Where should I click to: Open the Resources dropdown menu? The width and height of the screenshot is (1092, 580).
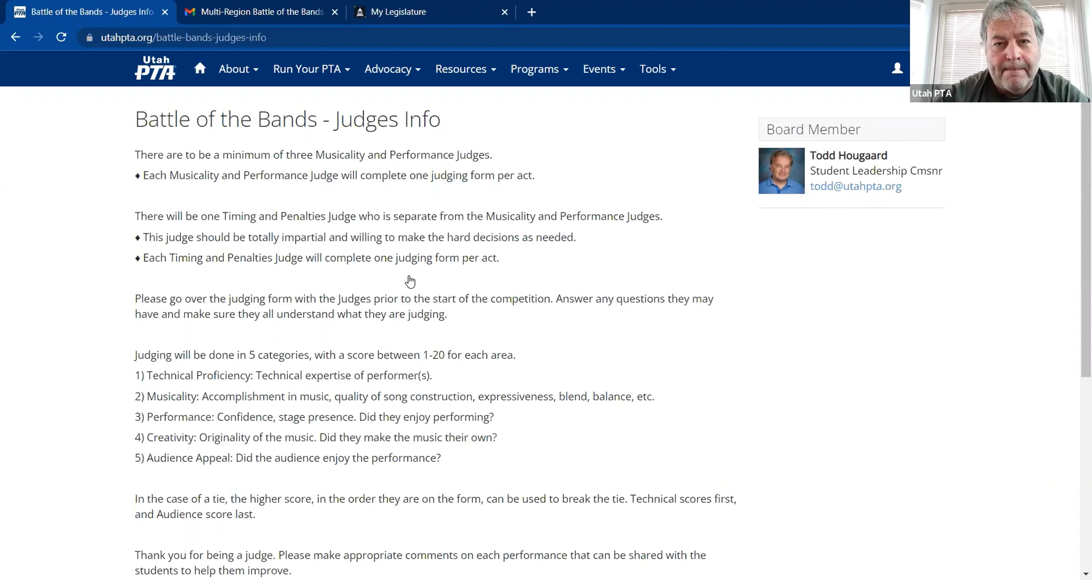465,69
